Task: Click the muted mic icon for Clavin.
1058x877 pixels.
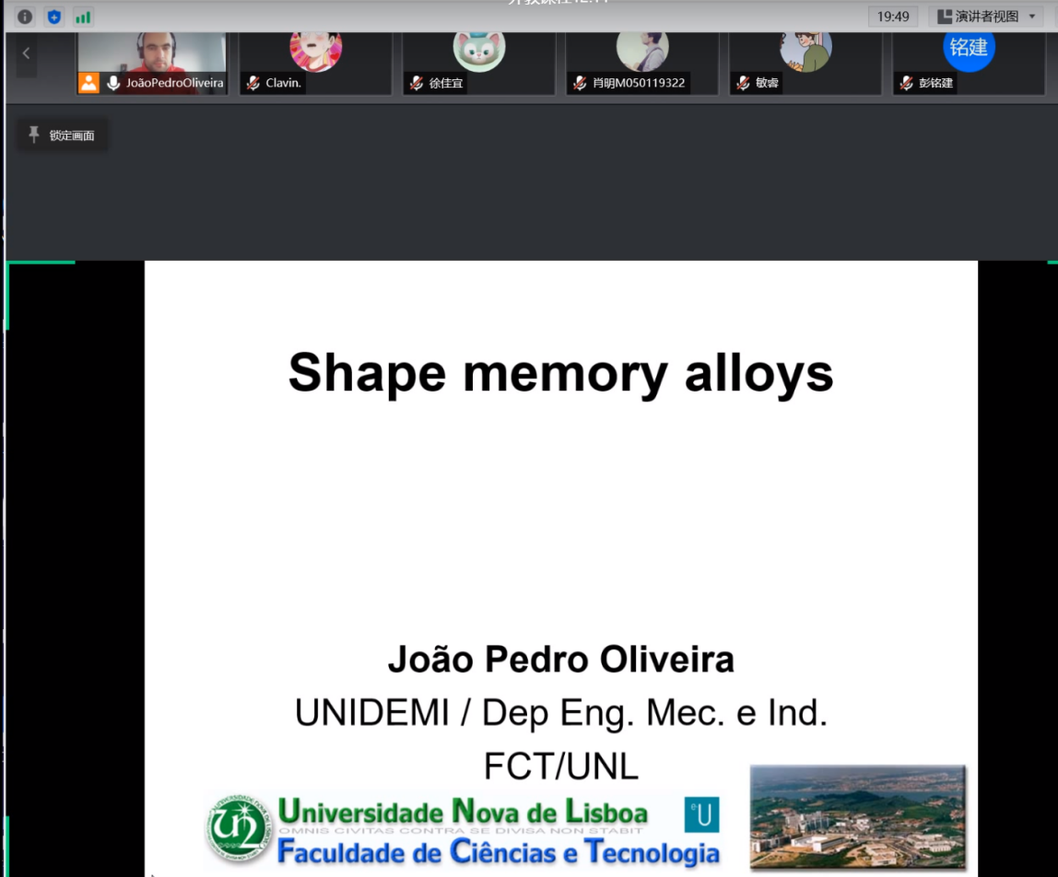Action: (x=253, y=83)
